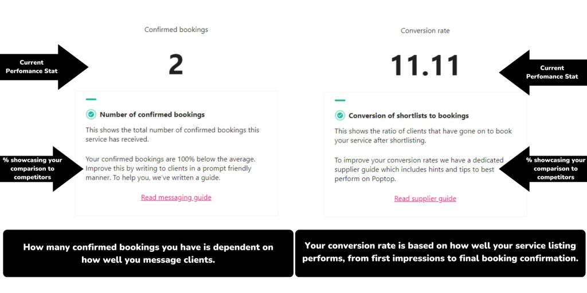Click the green check icon beside Number of confirmed bookings
The image size is (587, 293).
point(91,114)
